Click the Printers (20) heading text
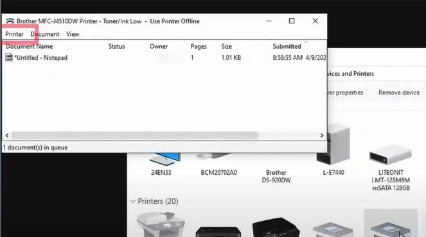The image size is (426, 237). click(158, 202)
